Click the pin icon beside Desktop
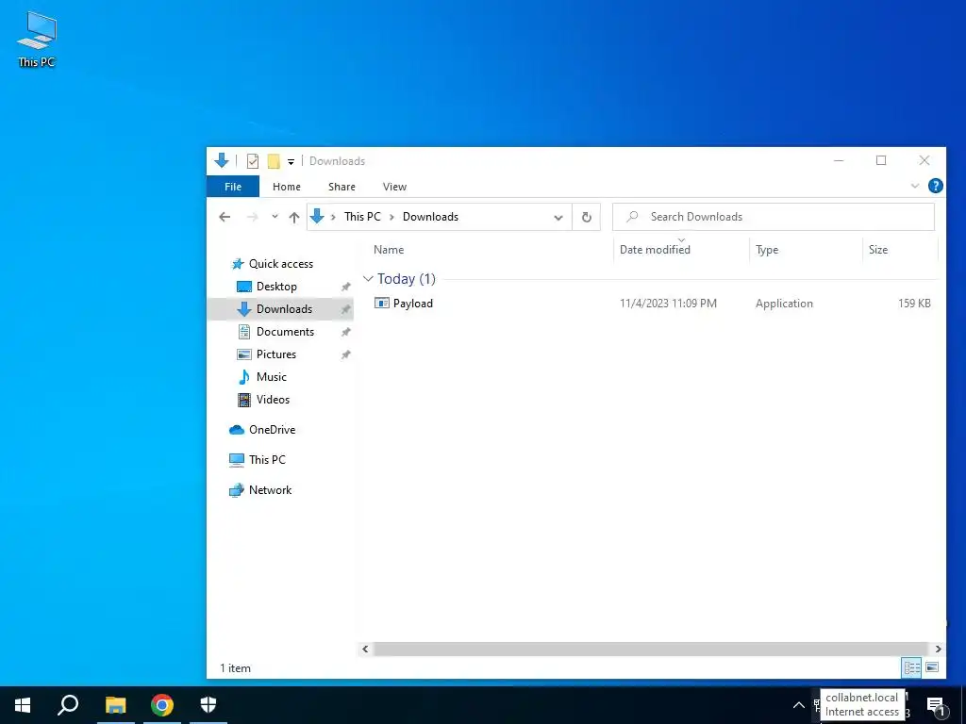Screen dimensions: 966x724 345,287
